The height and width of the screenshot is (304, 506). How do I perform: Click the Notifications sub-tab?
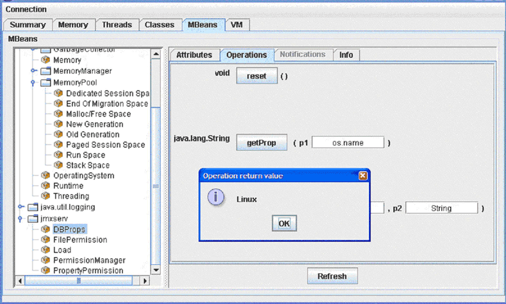(x=303, y=55)
